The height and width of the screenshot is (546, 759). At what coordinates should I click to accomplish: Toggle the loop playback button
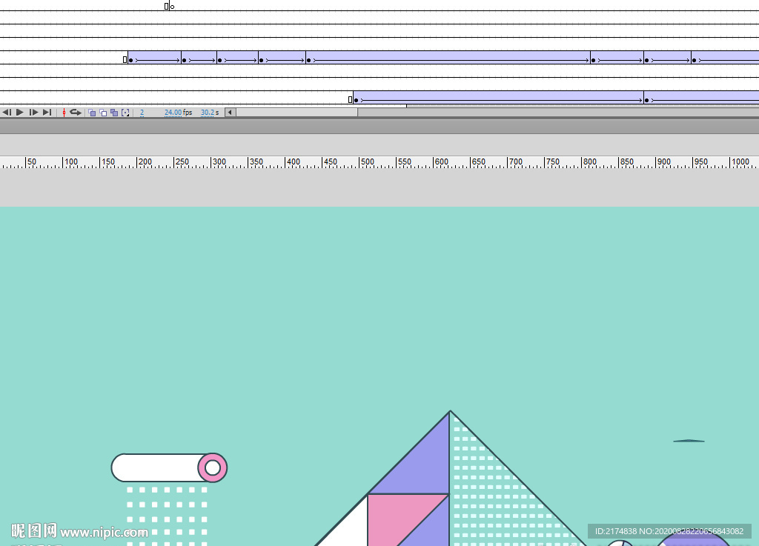(76, 112)
